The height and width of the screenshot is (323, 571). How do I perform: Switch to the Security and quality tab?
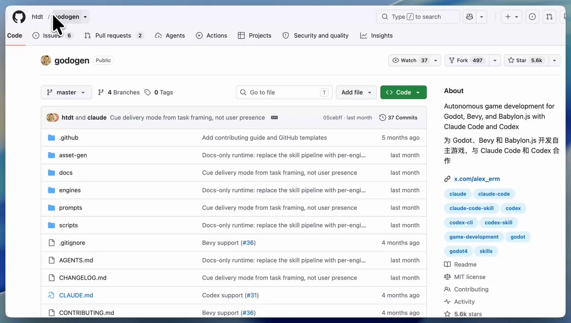coord(315,36)
